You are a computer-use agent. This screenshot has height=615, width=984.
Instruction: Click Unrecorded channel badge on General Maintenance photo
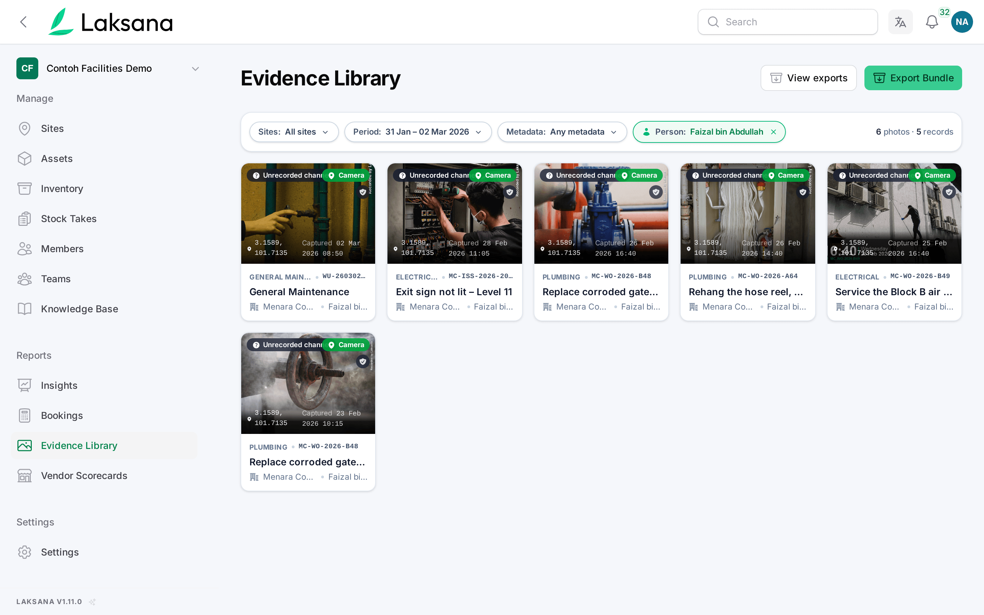coord(287,175)
